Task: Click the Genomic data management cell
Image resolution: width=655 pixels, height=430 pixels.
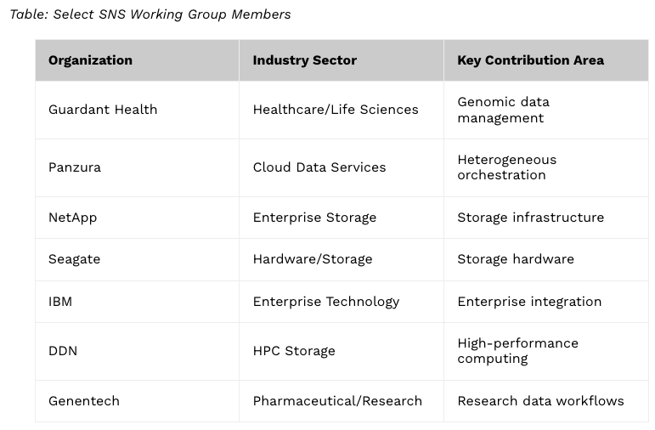Action: pos(503,110)
